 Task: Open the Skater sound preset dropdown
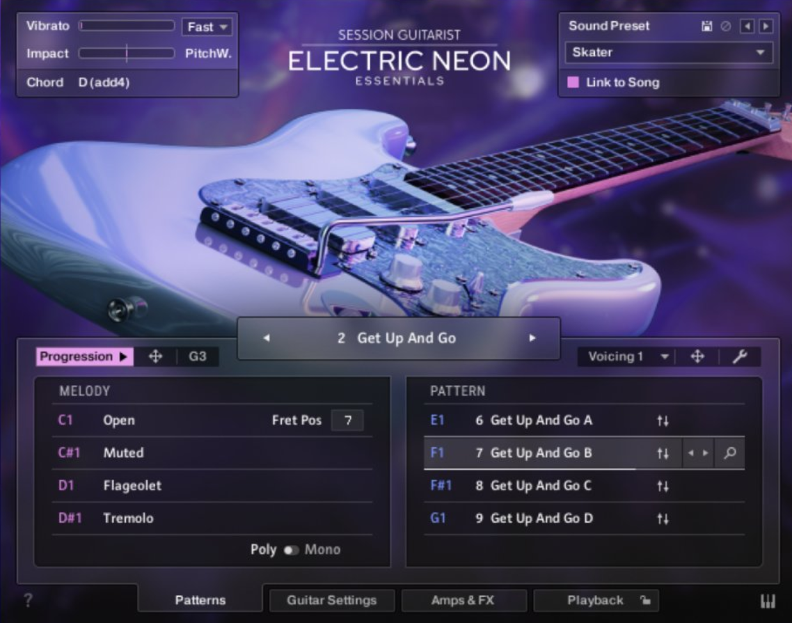[669, 52]
